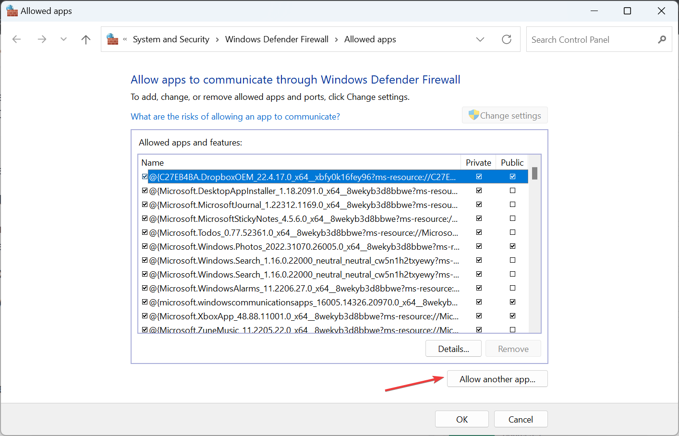The width and height of the screenshot is (679, 436).
Task: Click the Allowed apps title bar icon
Action: [x=12, y=11]
